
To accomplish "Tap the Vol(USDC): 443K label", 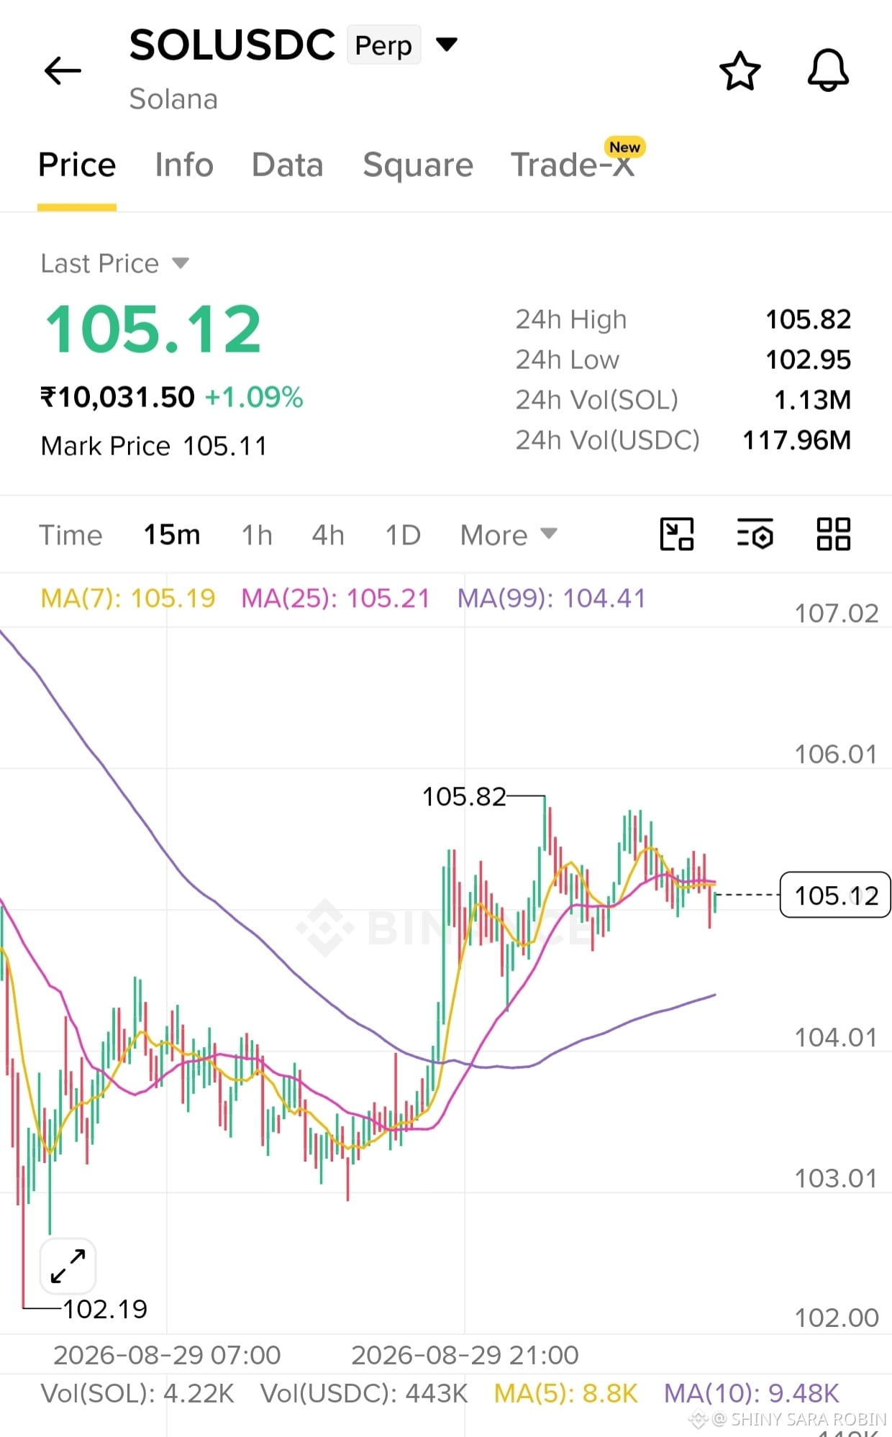I will click(364, 1394).
